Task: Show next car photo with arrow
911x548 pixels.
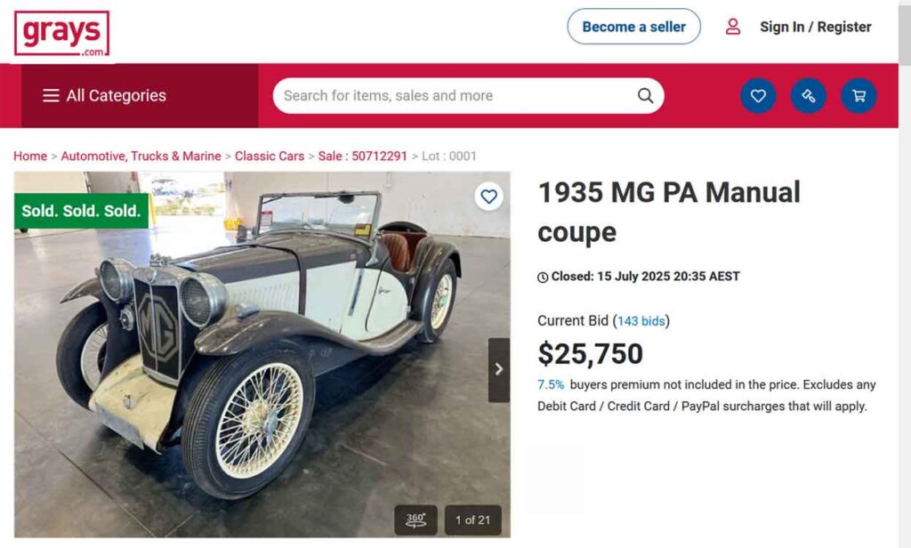Action: pos(499,369)
